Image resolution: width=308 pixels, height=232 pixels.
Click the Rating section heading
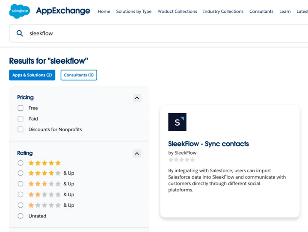[x=25, y=153]
